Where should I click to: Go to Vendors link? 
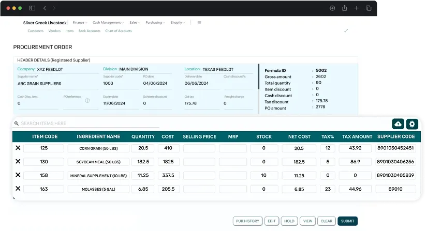(54, 31)
